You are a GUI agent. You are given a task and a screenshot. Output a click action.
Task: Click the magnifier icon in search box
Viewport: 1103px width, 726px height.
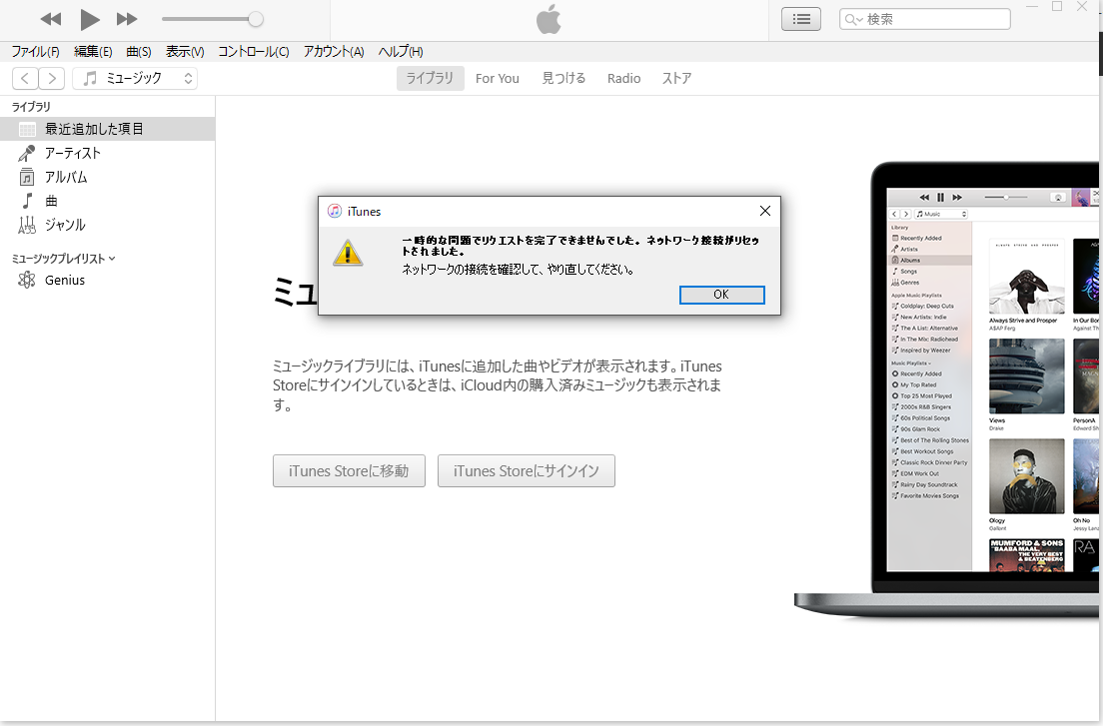[852, 20]
